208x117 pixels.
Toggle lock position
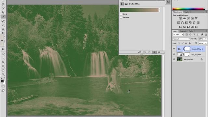click(x=186, y=43)
